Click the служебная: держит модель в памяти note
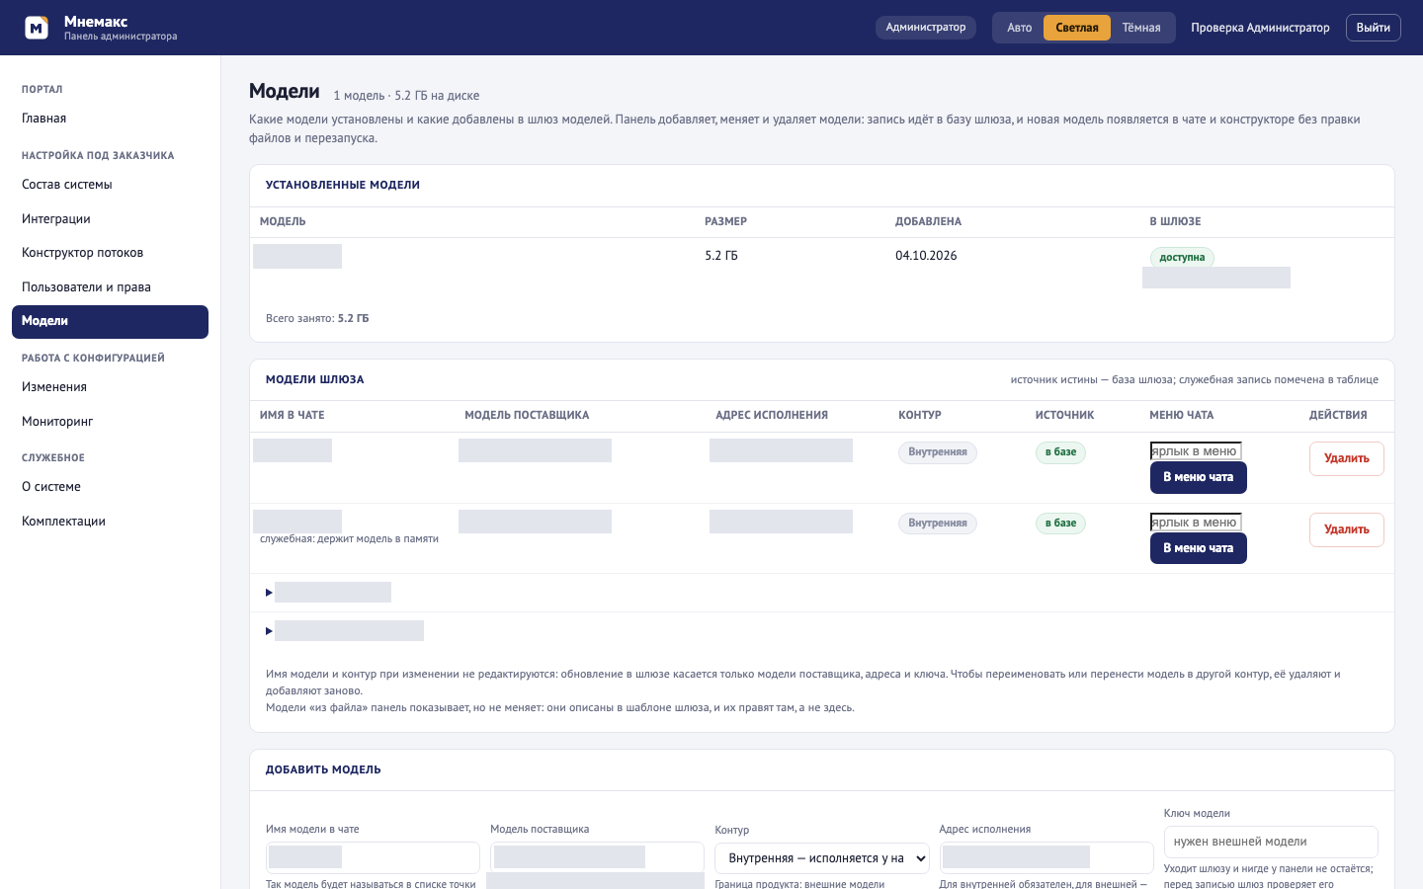 pyautogui.click(x=349, y=539)
